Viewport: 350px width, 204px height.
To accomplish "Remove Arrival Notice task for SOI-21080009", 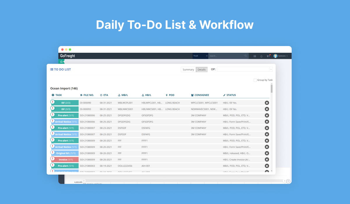I will pos(267,147).
